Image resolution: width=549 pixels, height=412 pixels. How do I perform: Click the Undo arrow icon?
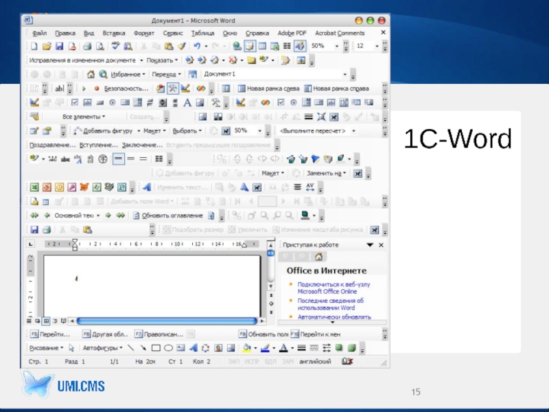[x=197, y=46]
